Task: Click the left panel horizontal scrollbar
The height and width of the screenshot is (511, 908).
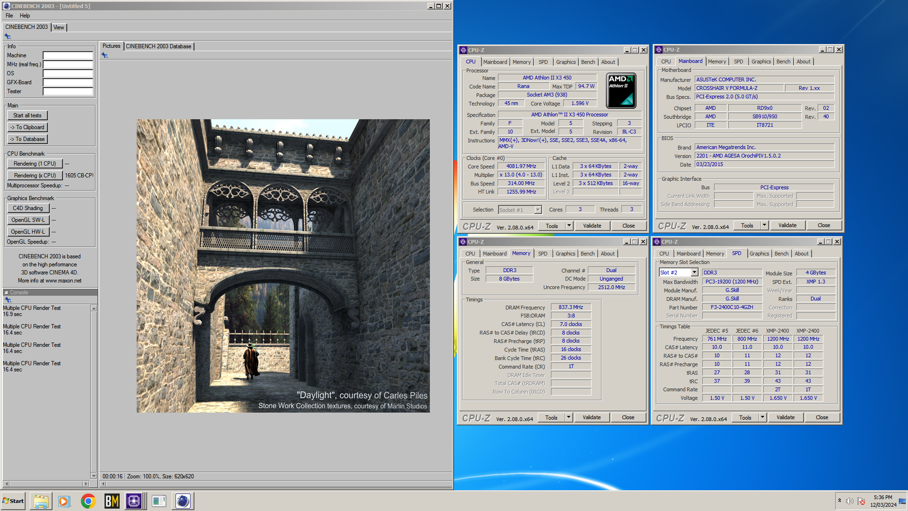Action: point(46,484)
